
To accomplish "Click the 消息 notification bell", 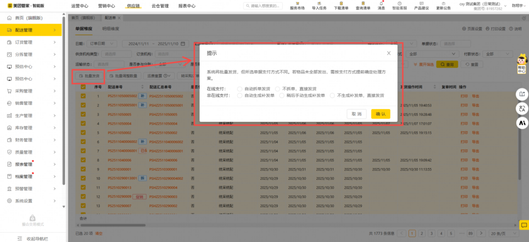I will coord(381,3).
